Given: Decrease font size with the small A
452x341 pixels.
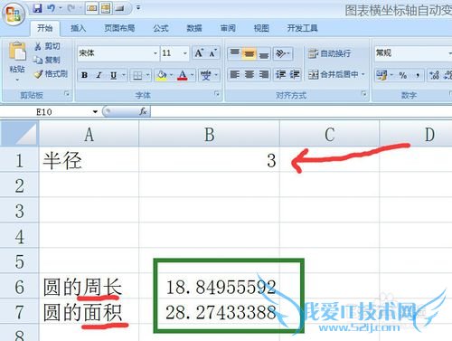Looking at the screenshot, I should (x=213, y=53).
